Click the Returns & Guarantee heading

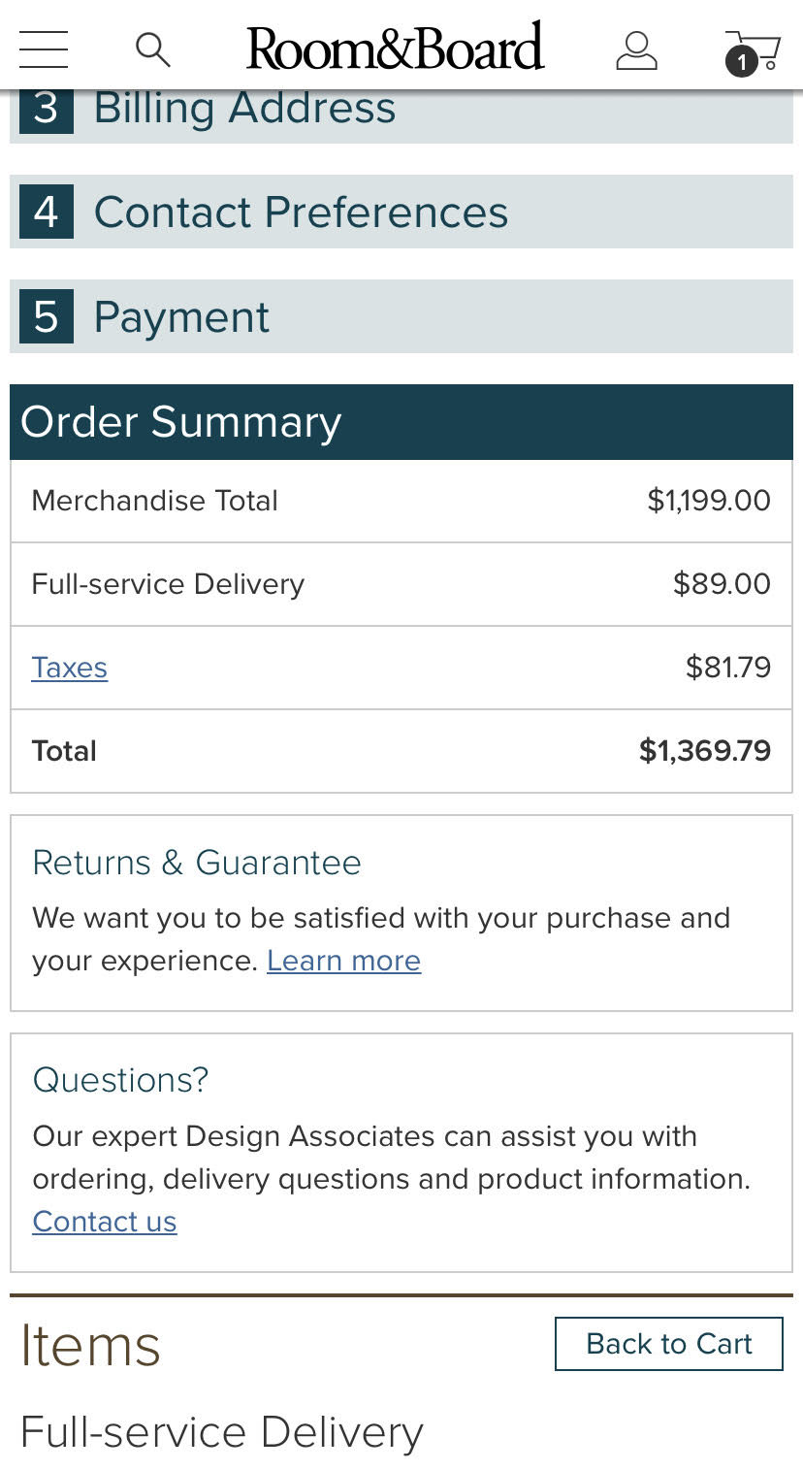tap(196, 863)
